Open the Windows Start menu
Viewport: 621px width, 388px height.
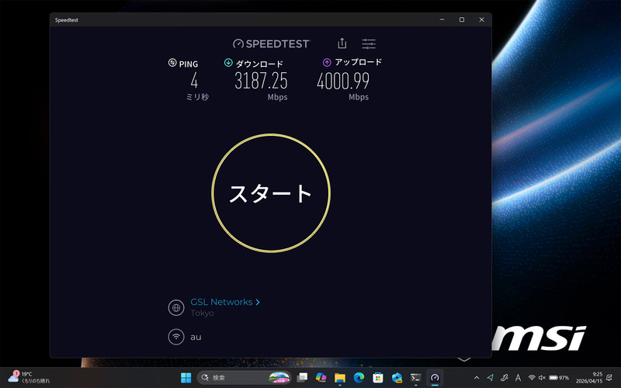click(x=186, y=378)
